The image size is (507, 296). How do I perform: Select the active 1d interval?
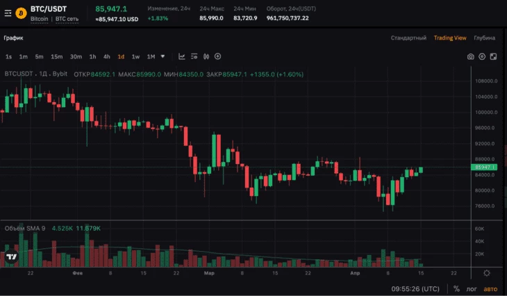[x=121, y=56]
